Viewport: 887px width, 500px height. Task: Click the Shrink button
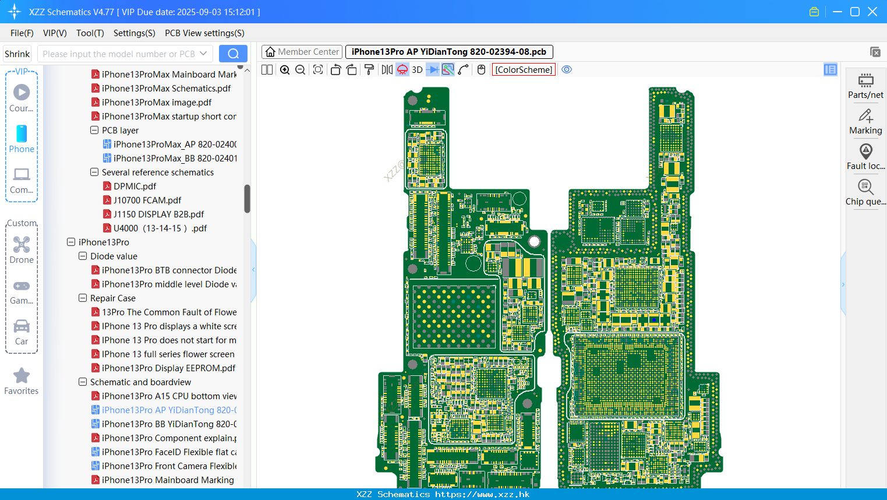tap(17, 54)
